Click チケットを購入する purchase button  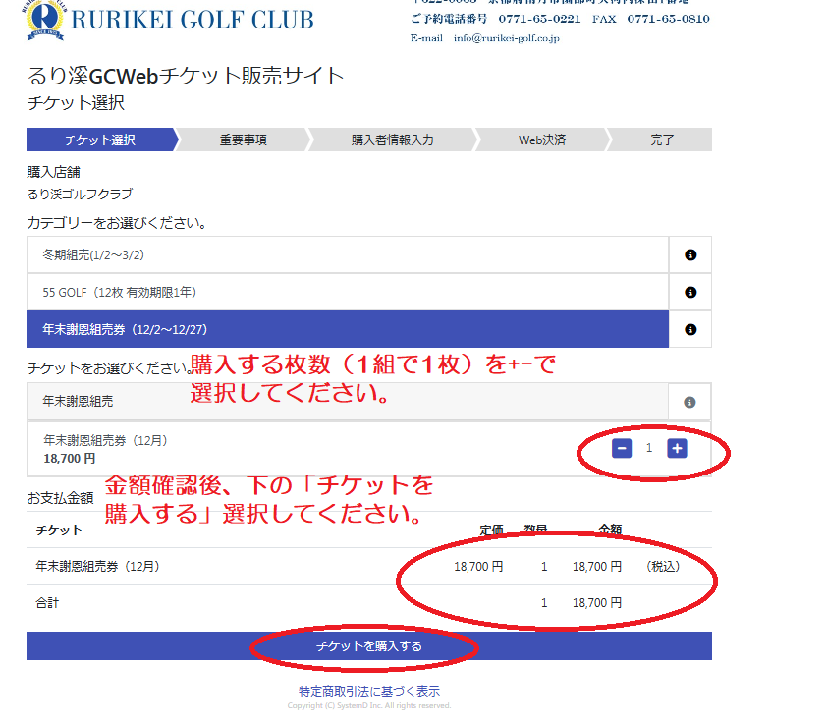[368, 645]
